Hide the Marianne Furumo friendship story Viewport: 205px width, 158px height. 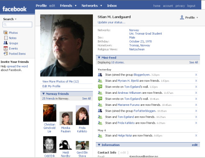[196, 105]
